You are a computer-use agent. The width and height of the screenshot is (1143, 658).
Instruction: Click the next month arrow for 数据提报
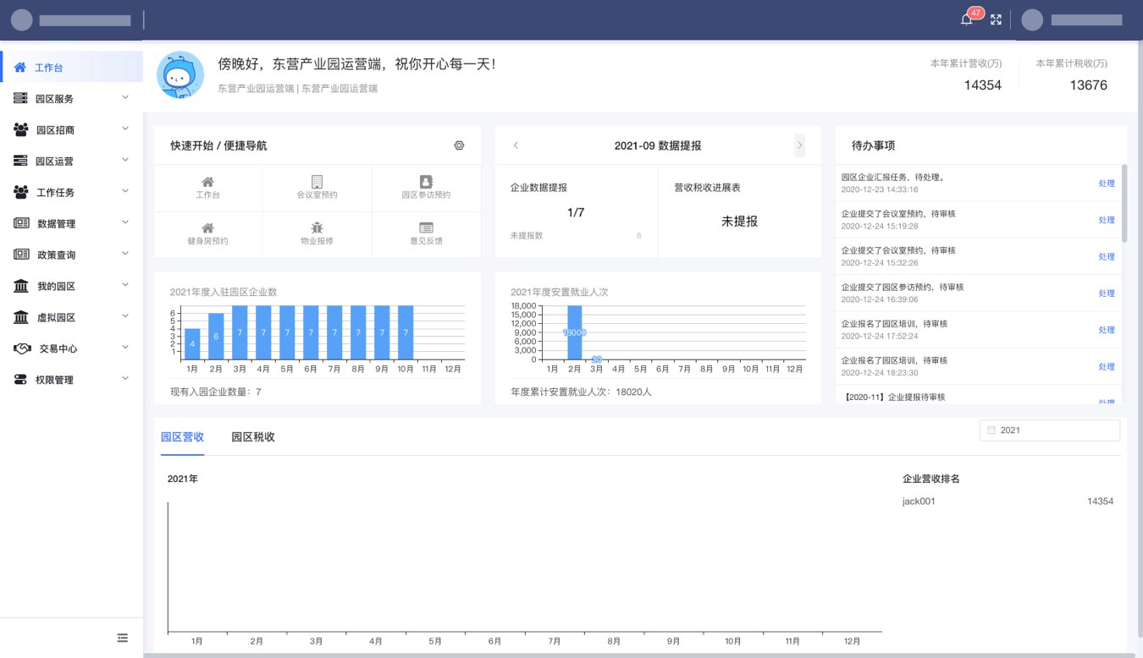coord(799,145)
